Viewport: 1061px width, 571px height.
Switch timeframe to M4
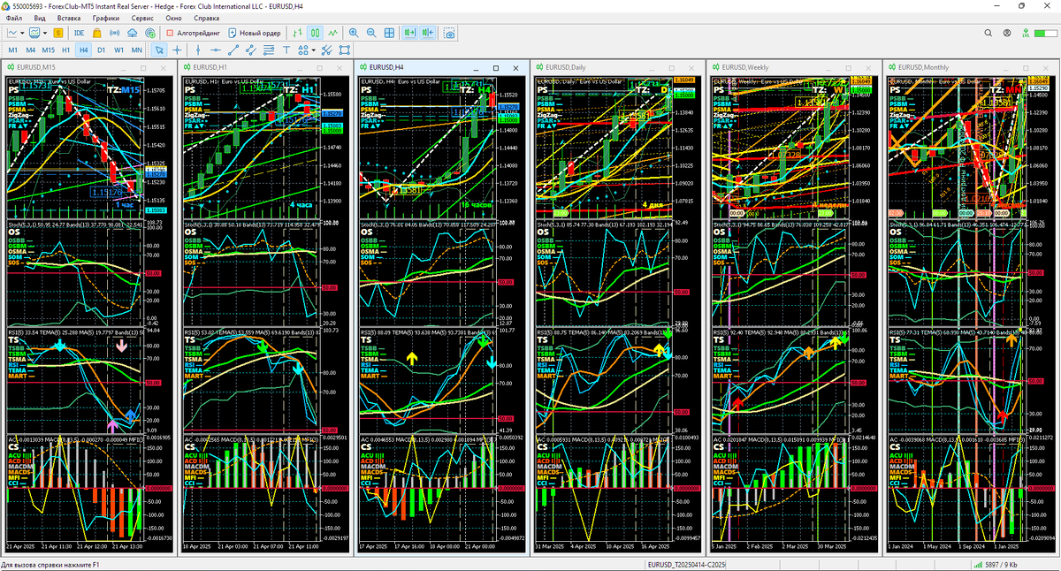(30, 50)
